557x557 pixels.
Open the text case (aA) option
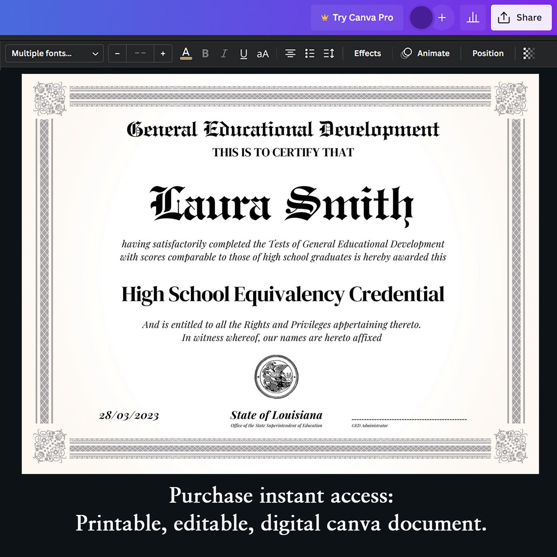click(x=263, y=53)
